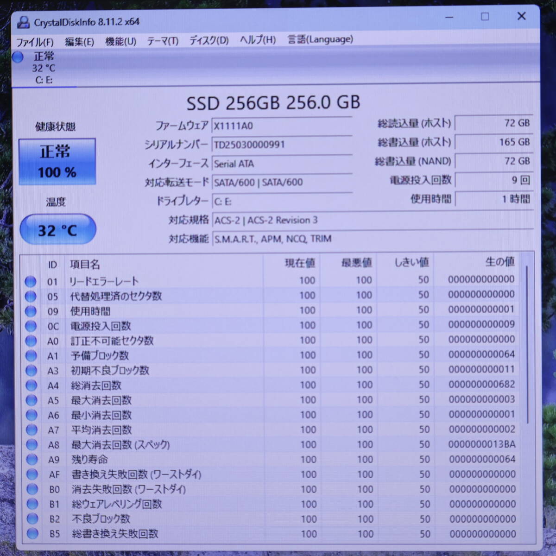The height and width of the screenshot is (556, 556).
Task: Click status dot for ID B5 総書き換え失敗回数
Action: [32, 534]
